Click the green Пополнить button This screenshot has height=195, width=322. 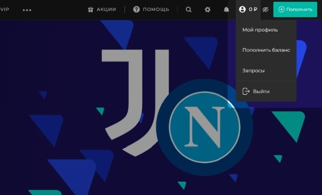tap(295, 9)
